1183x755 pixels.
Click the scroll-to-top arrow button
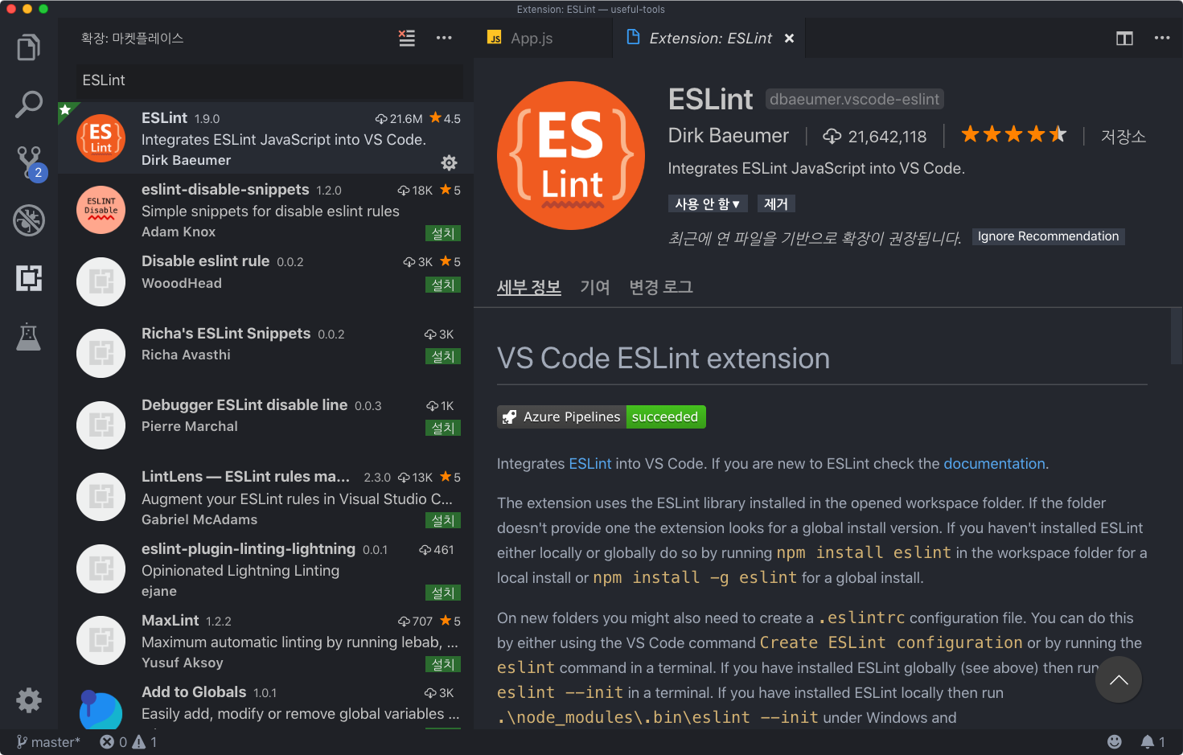[1118, 679]
